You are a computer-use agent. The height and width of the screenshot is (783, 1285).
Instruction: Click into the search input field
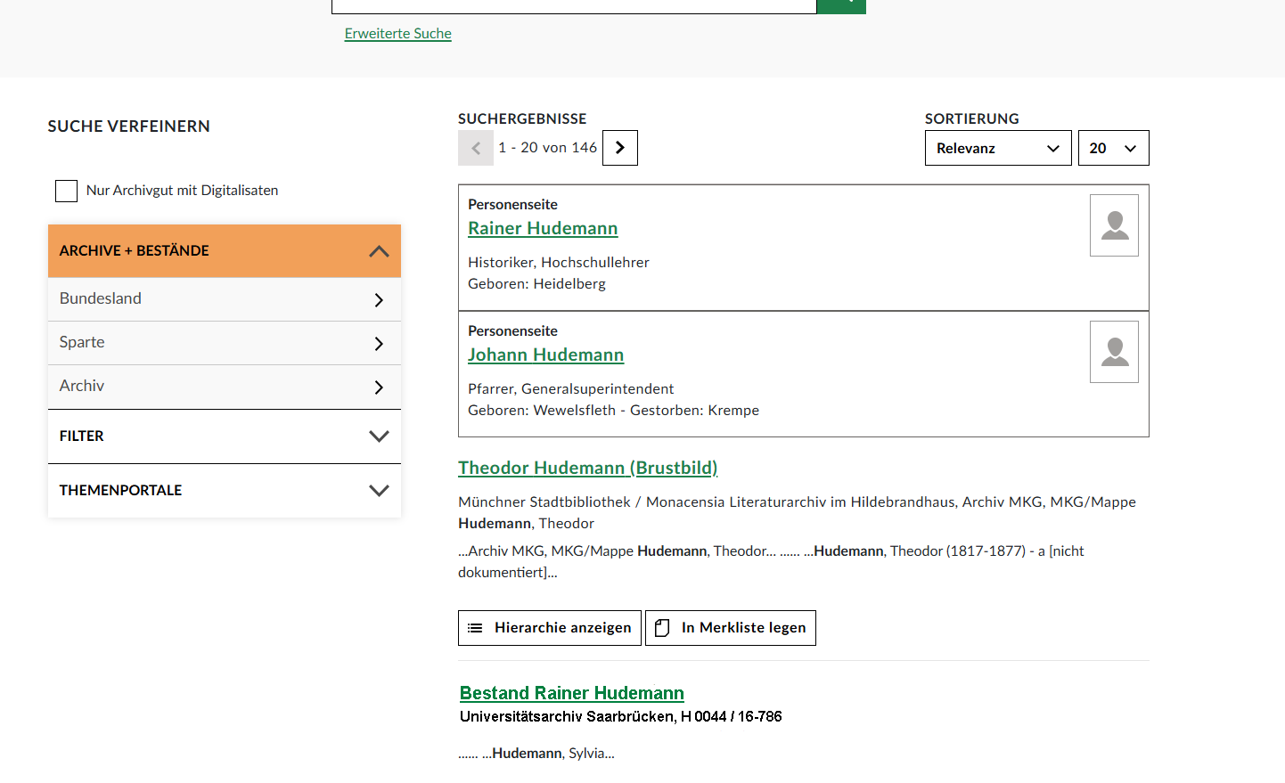(x=574, y=5)
